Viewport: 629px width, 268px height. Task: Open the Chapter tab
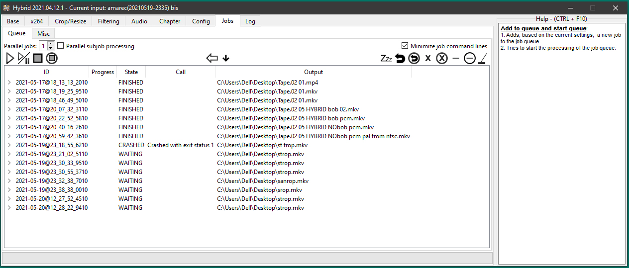[x=170, y=21]
